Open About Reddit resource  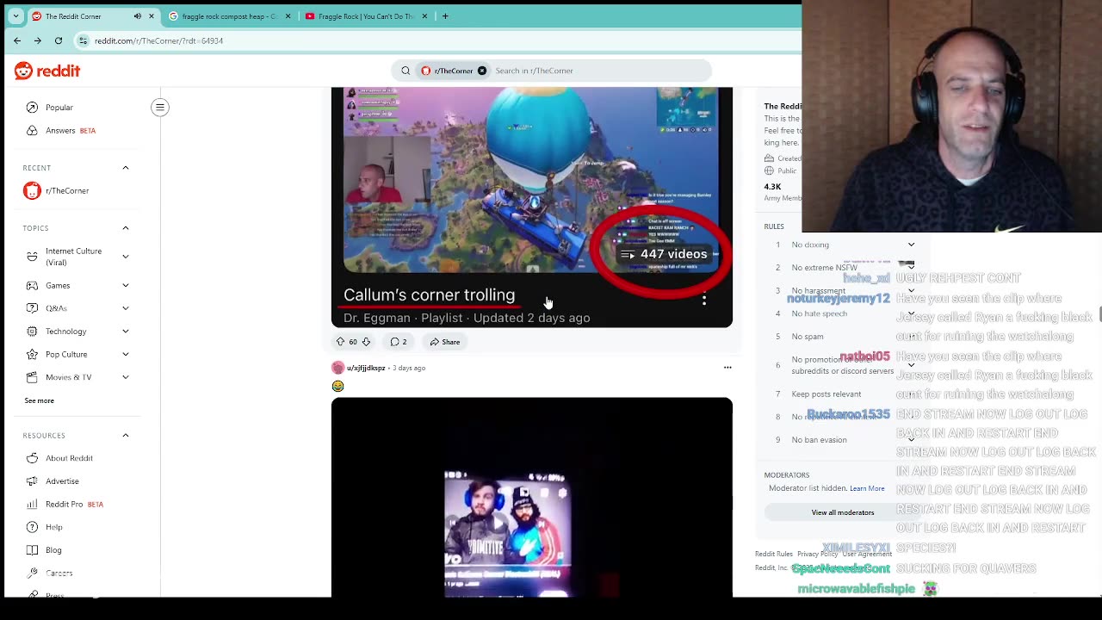[x=69, y=458]
